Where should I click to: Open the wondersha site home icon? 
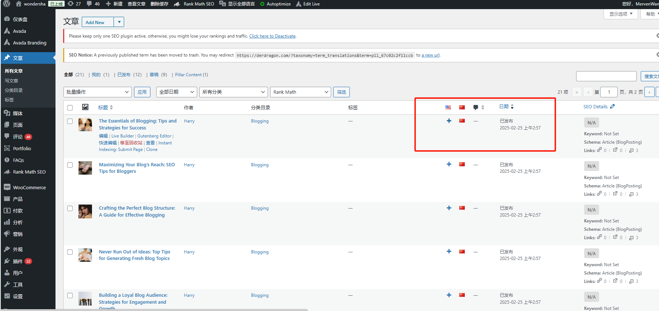coord(18,4)
